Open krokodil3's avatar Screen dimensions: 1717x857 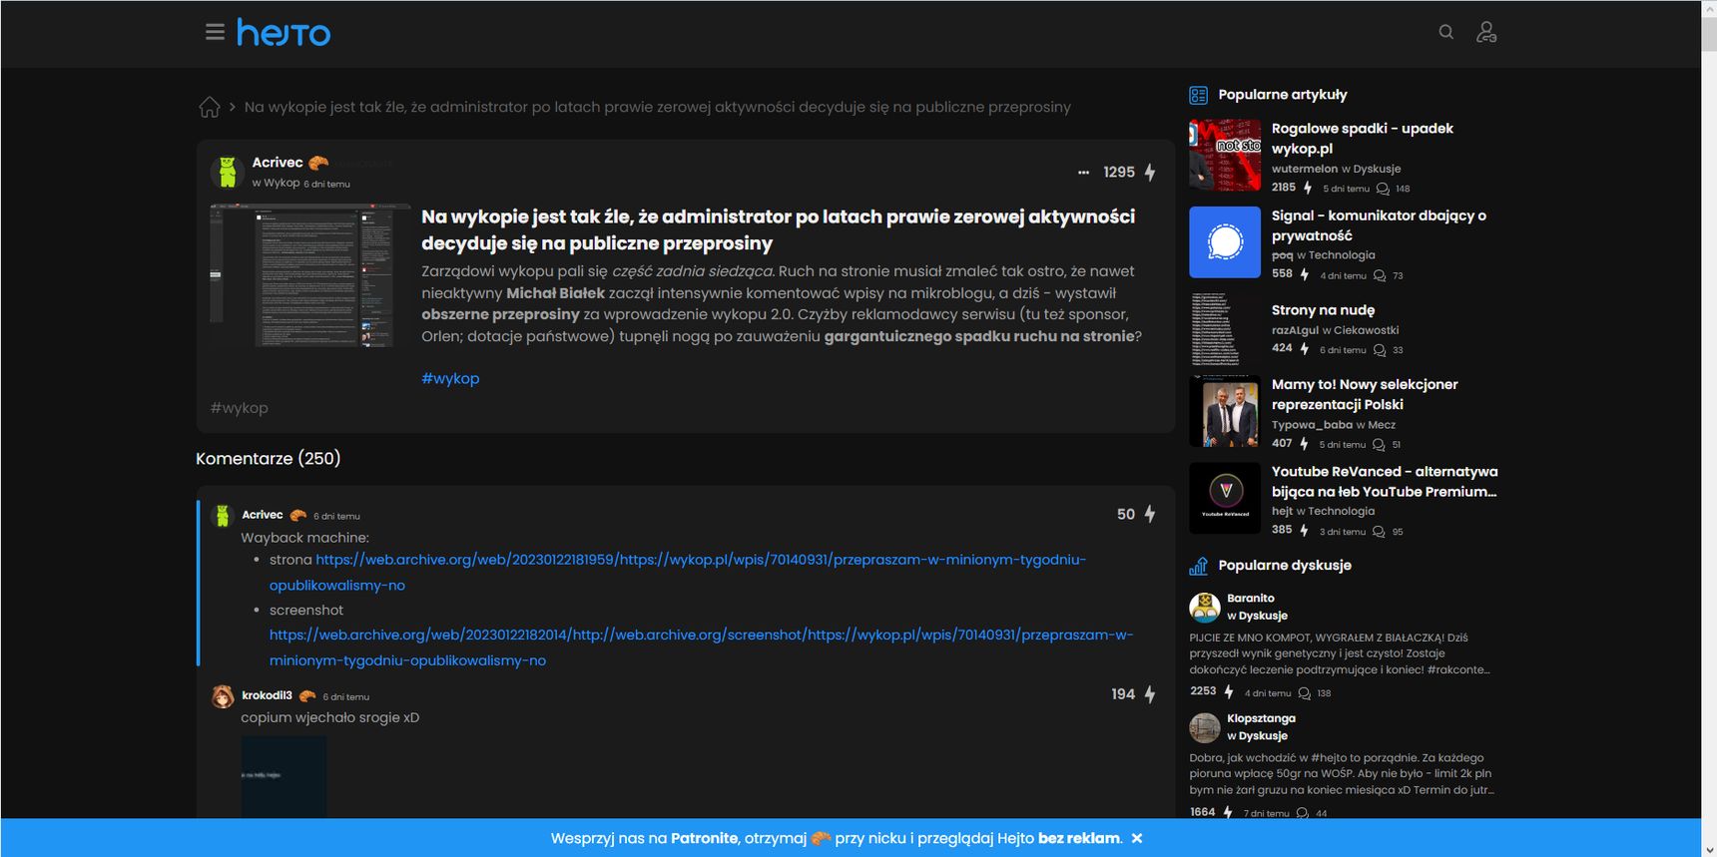click(x=223, y=696)
